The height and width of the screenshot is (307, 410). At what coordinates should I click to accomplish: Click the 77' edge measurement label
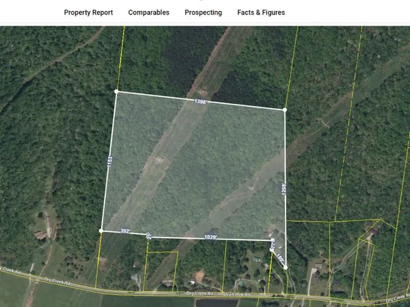coord(274,245)
